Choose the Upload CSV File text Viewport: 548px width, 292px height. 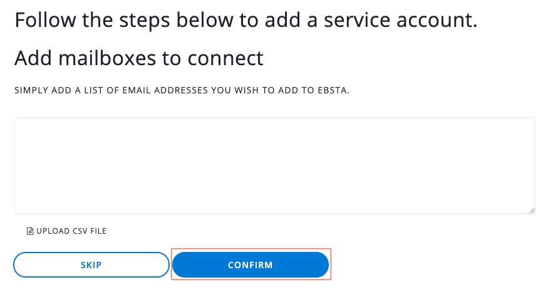click(x=71, y=231)
